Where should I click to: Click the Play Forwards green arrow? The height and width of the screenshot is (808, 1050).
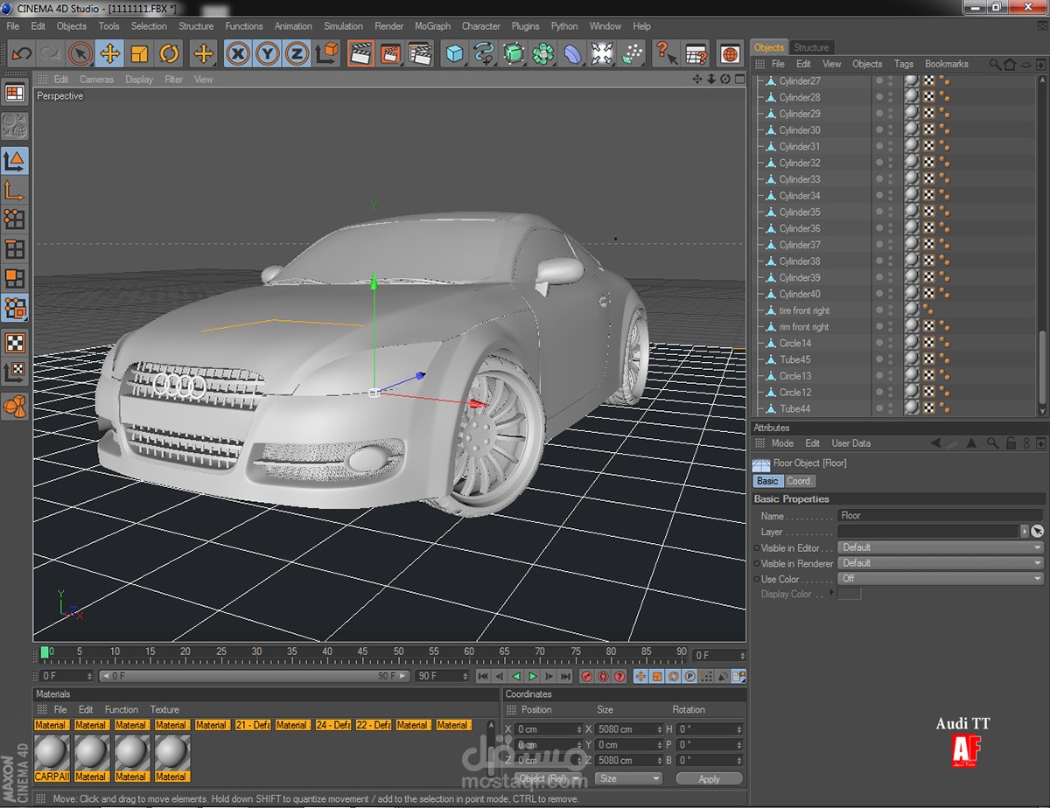click(x=532, y=676)
